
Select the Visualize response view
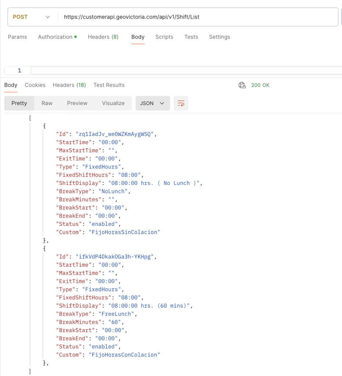113,103
